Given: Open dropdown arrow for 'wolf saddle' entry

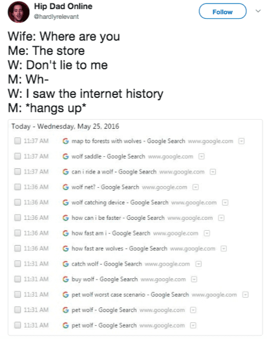Looking at the screenshot, I should [201, 156].
